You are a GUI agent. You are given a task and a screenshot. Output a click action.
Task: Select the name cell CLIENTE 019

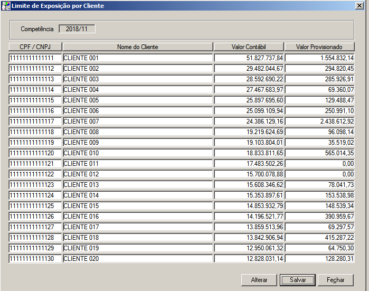(138, 248)
